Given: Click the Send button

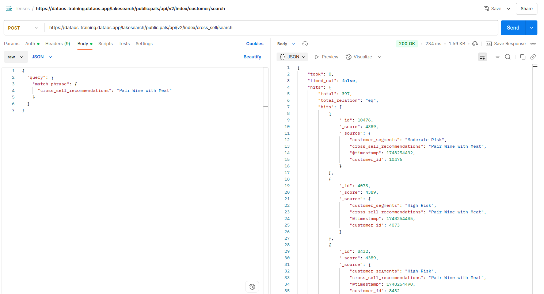Looking at the screenshot, I should coord(513,28).
